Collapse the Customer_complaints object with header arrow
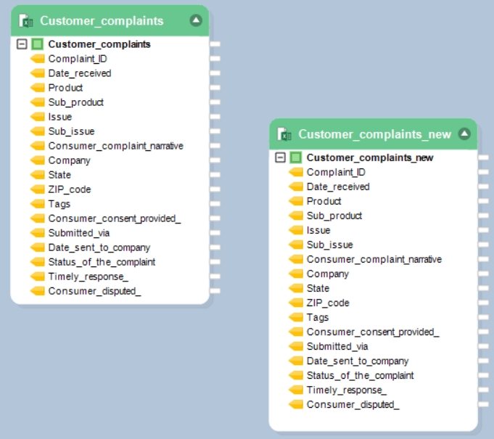 coord(196,20)
